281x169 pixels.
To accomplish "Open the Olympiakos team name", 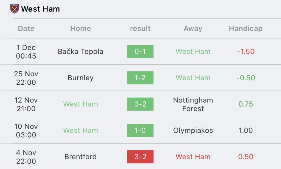I will click(x=193, y=131).
